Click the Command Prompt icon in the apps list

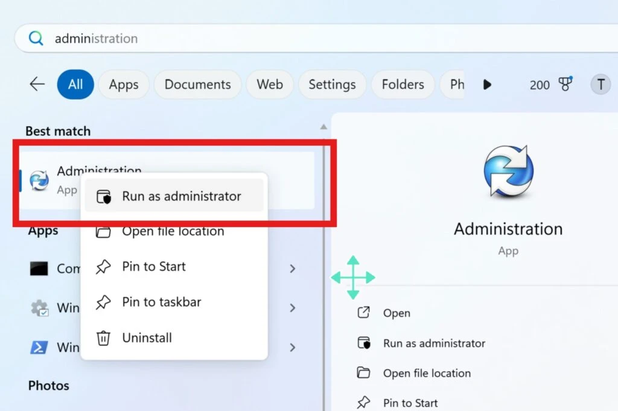coord(39,269)
